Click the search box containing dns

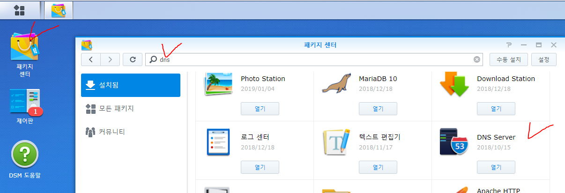(x=314, y=59)
